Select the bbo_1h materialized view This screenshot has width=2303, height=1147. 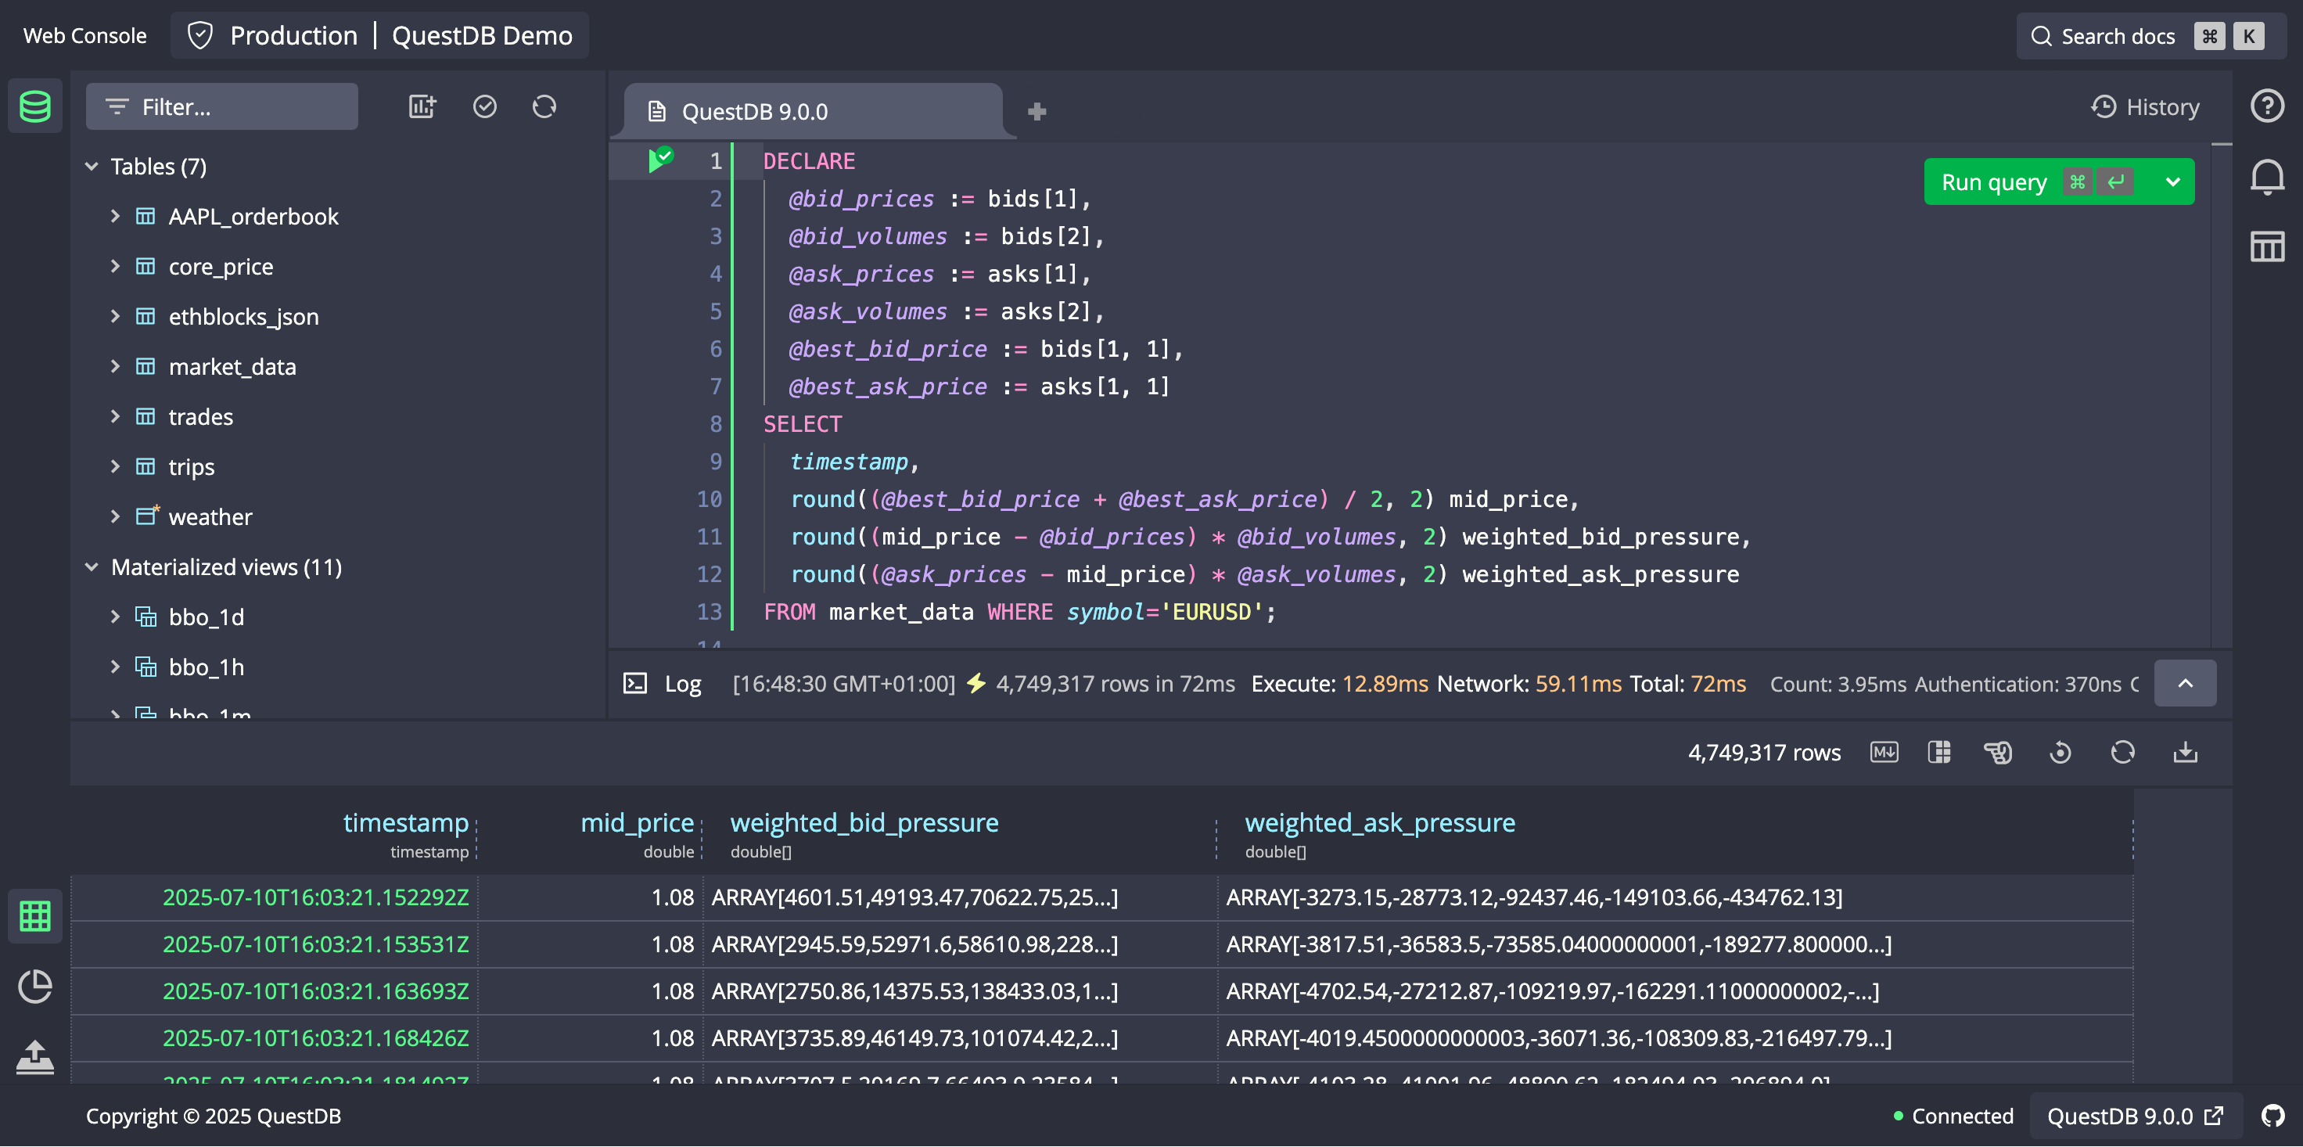pyautogui.click(x=206, y=667)
